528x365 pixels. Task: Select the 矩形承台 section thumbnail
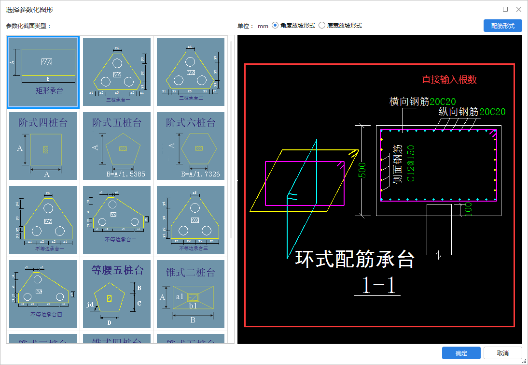[x=43, y=72]
